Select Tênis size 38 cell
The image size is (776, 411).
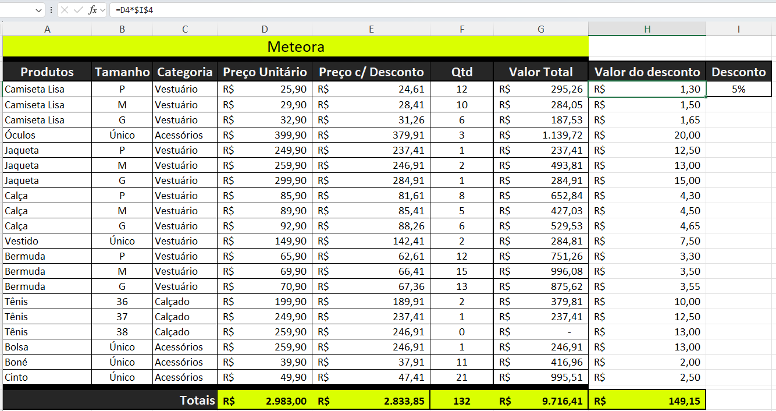[122, 332]
